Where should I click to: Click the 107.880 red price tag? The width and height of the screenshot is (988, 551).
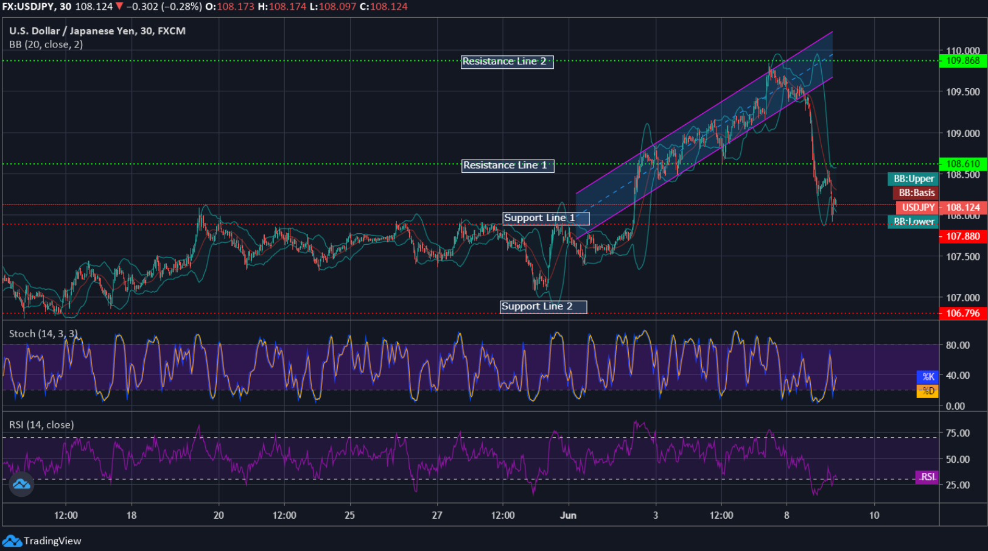[962, 236]
